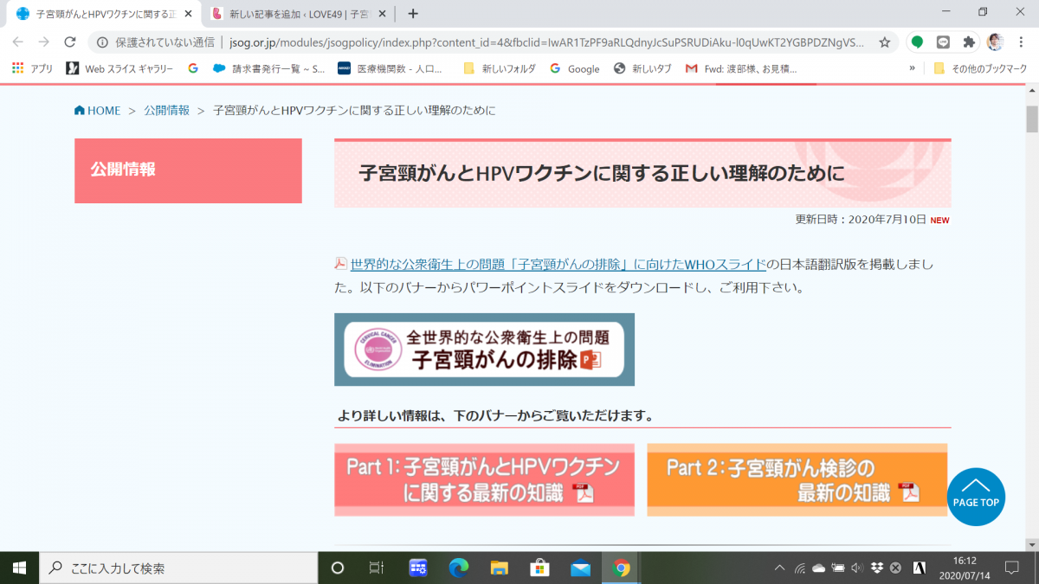Open Microsoft Store from the taskbar
Image resolution: width=1039 pixels, height=584 pixels.
point(540,568)
